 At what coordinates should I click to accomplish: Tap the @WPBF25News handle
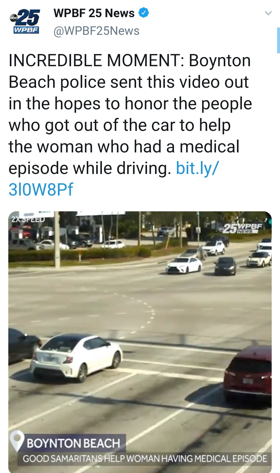96,31
